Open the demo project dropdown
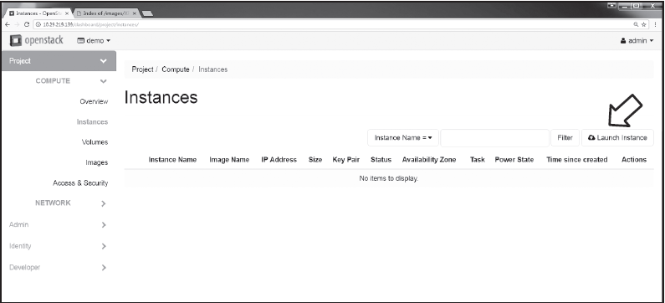 (x=94, y=41)
